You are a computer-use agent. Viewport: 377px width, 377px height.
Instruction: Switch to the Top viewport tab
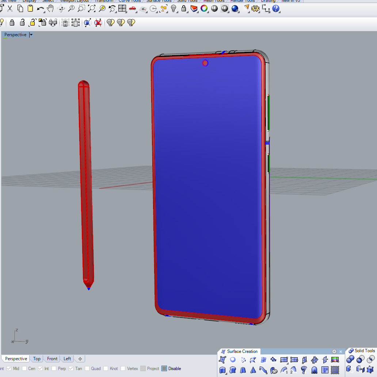[x=37, y=359]
